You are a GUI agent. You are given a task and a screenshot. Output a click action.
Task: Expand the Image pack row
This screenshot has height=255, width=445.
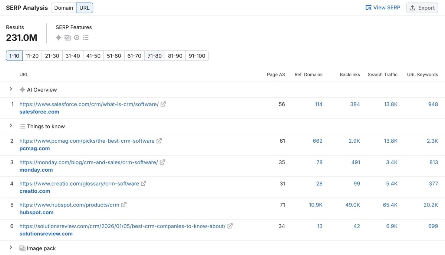[x=11, y=248]
